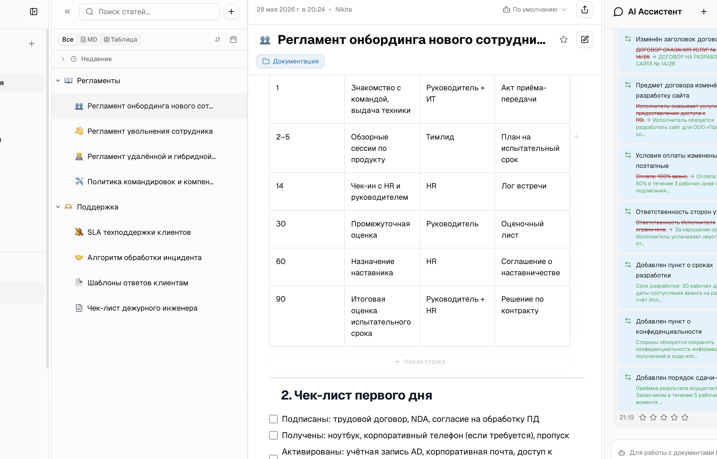Rate the response five stars
This screenshot has height=459, width=717.
pyautogui.click(x=685, y=417)
